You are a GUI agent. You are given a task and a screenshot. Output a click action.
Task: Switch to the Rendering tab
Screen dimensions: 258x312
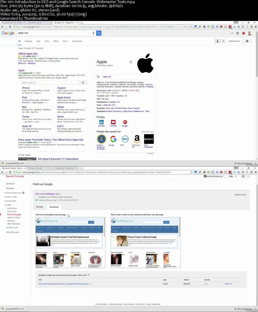[54, 207]
